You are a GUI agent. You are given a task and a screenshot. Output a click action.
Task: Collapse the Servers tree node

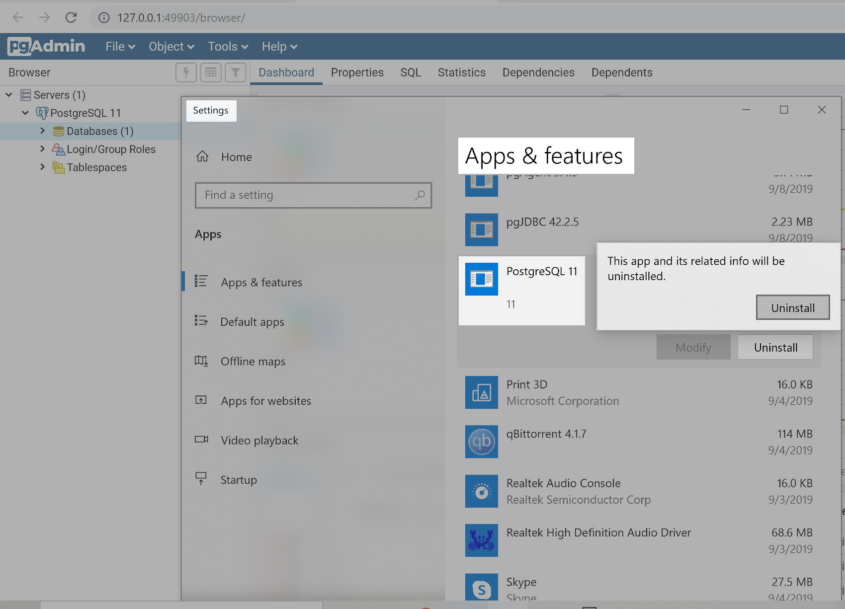coord(8,94)
